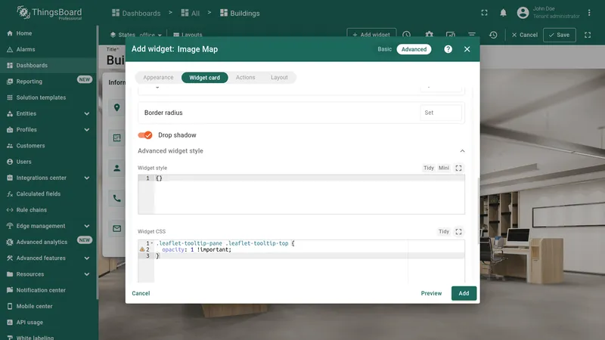This screenshot has height=340, width=605.
Task: Switch to Advanced mode
Action: pos(414,49)
